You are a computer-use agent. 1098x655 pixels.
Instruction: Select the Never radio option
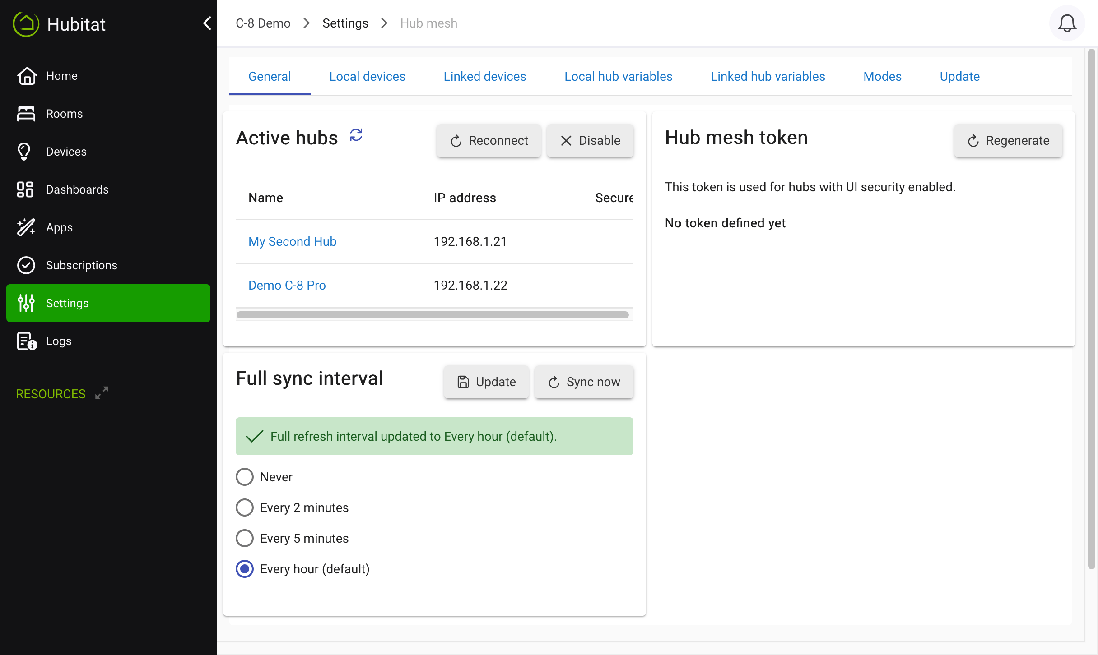[x=245, y=477]
